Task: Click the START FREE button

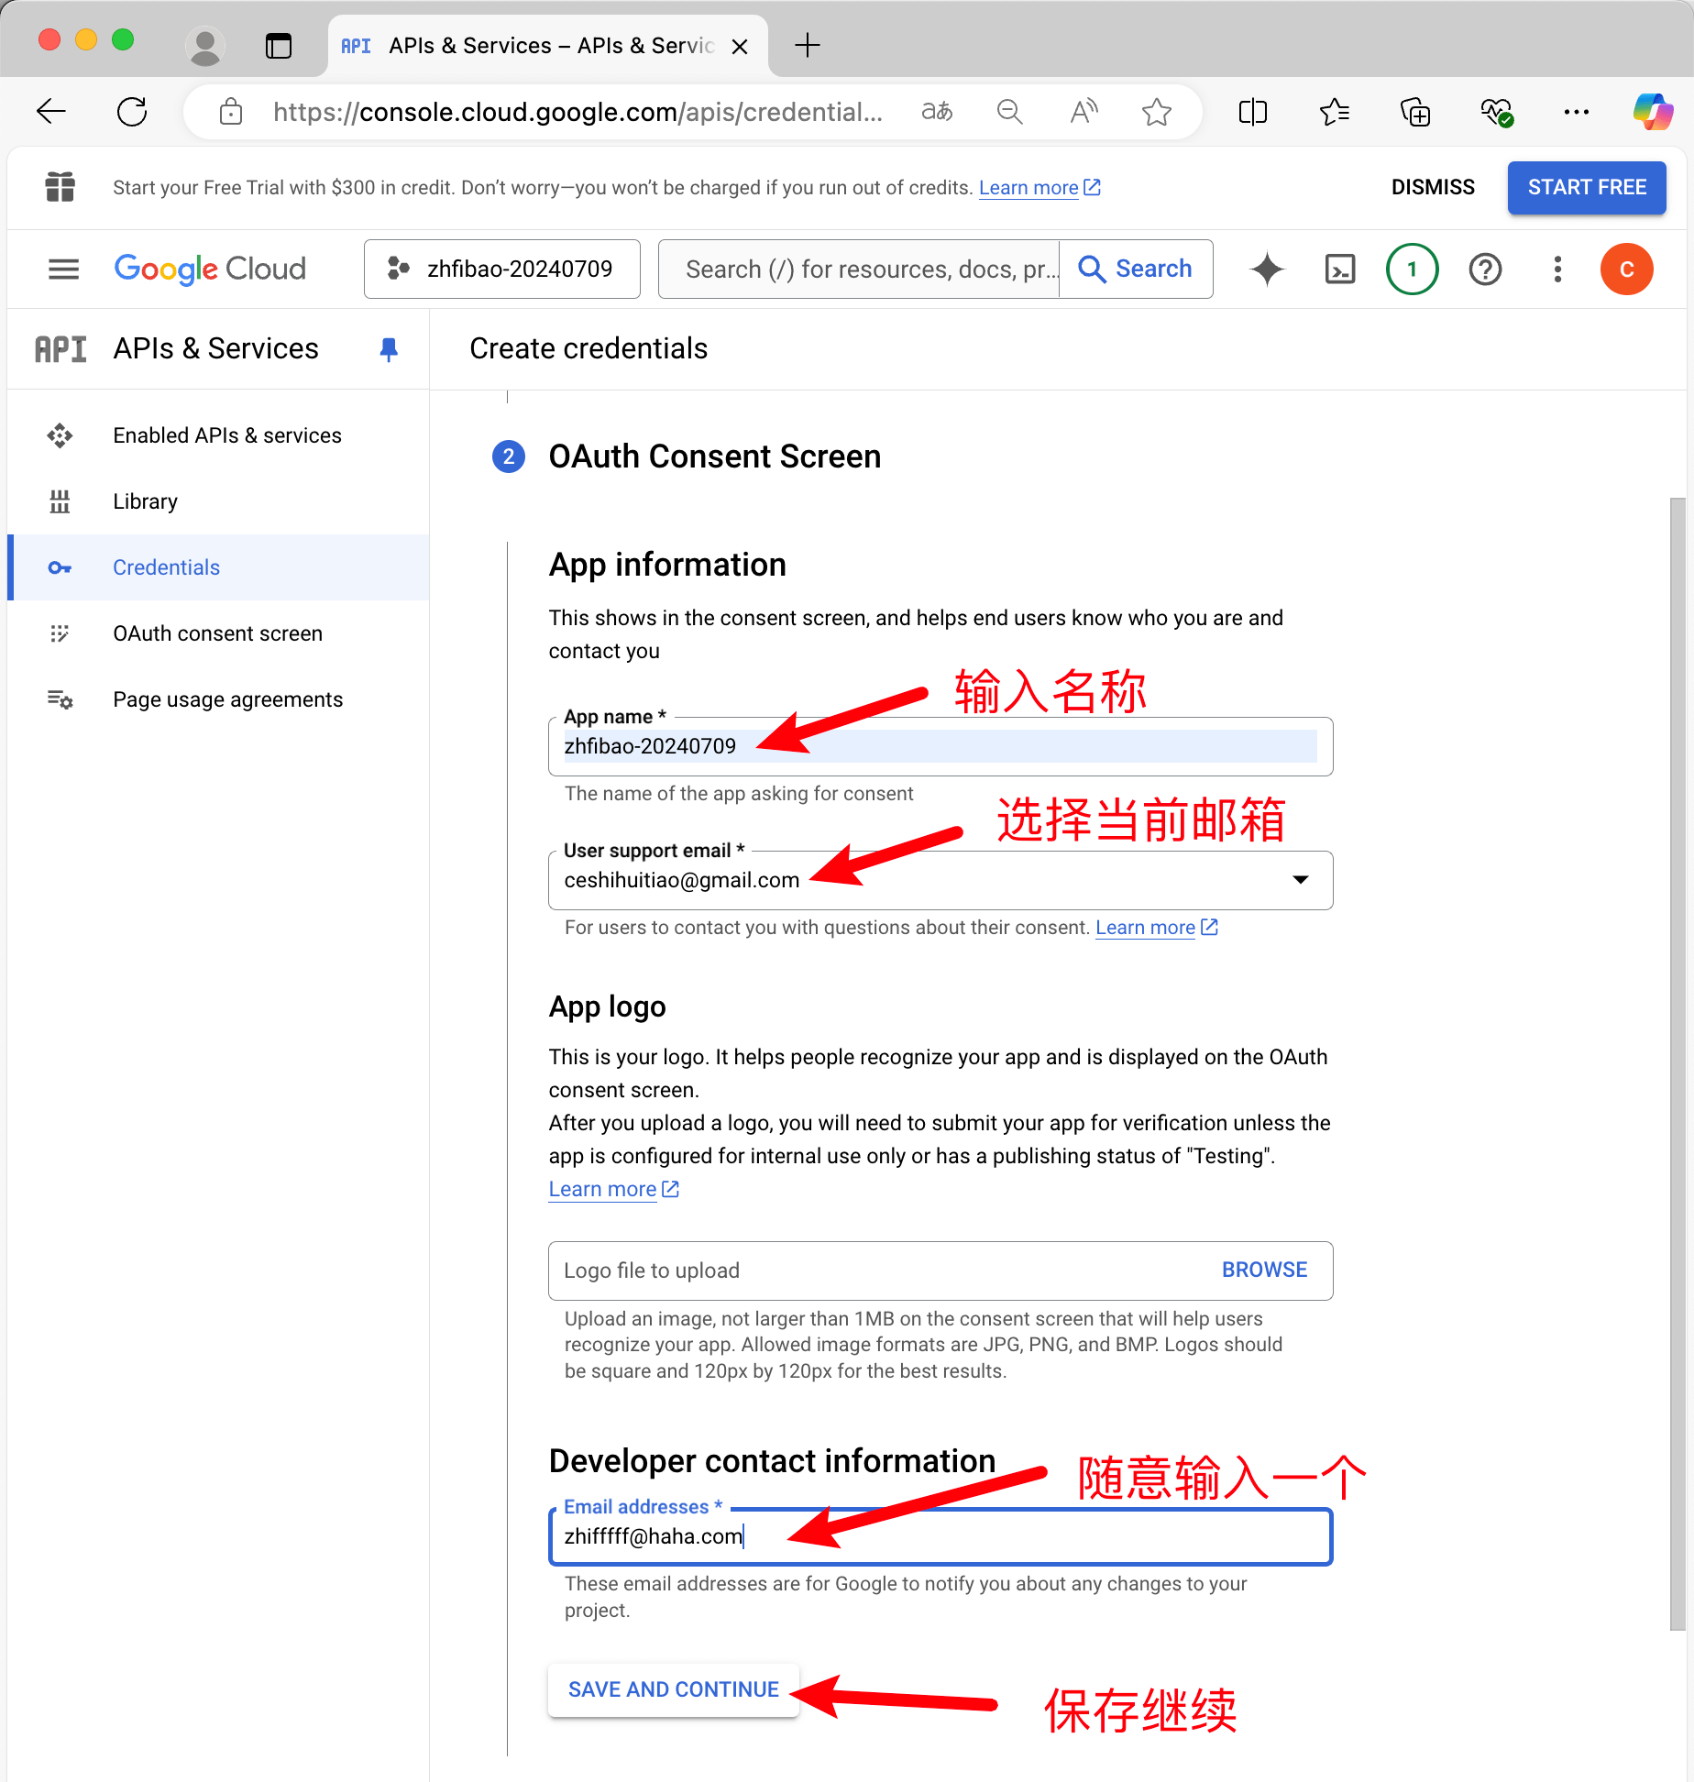Action: pos(1587,187)
